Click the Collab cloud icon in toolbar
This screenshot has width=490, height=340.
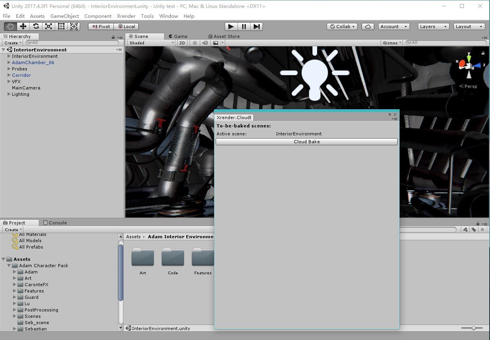click(x=367, y=26)
